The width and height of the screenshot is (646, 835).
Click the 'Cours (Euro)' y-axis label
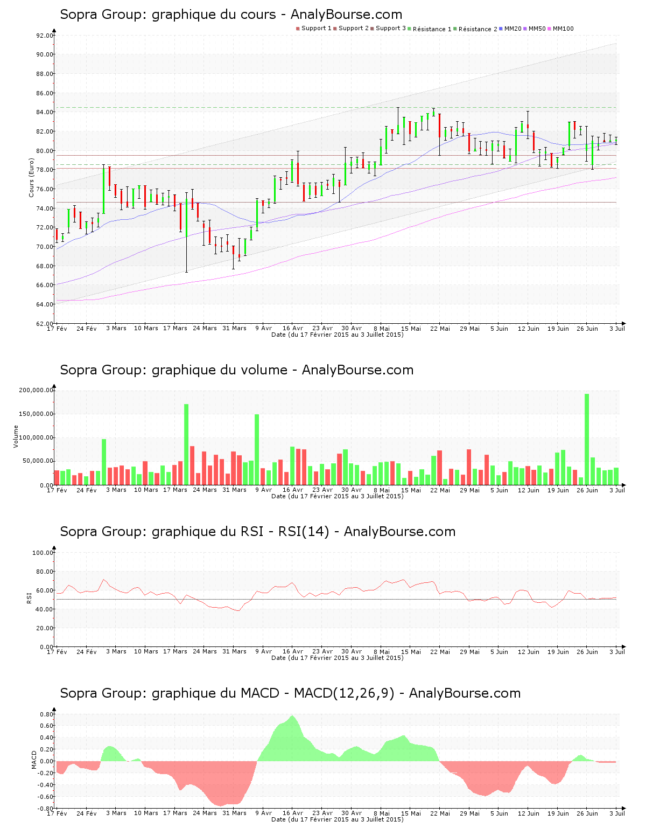click(31, 177)
